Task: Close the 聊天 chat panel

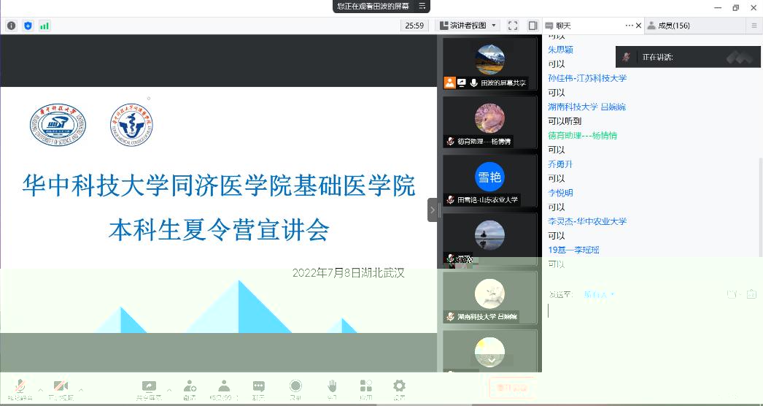Action: pos(639,26)
